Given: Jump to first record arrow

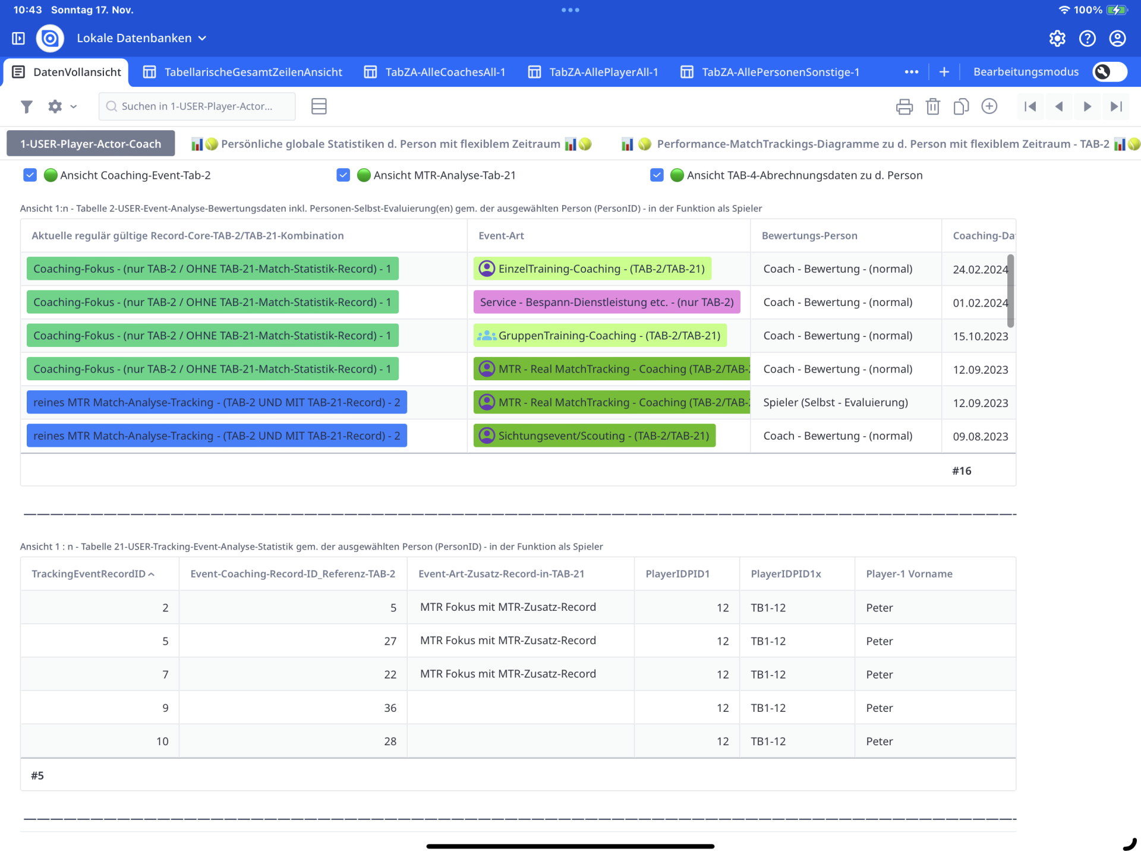Looking at the screenshot, I should 1030,106.
